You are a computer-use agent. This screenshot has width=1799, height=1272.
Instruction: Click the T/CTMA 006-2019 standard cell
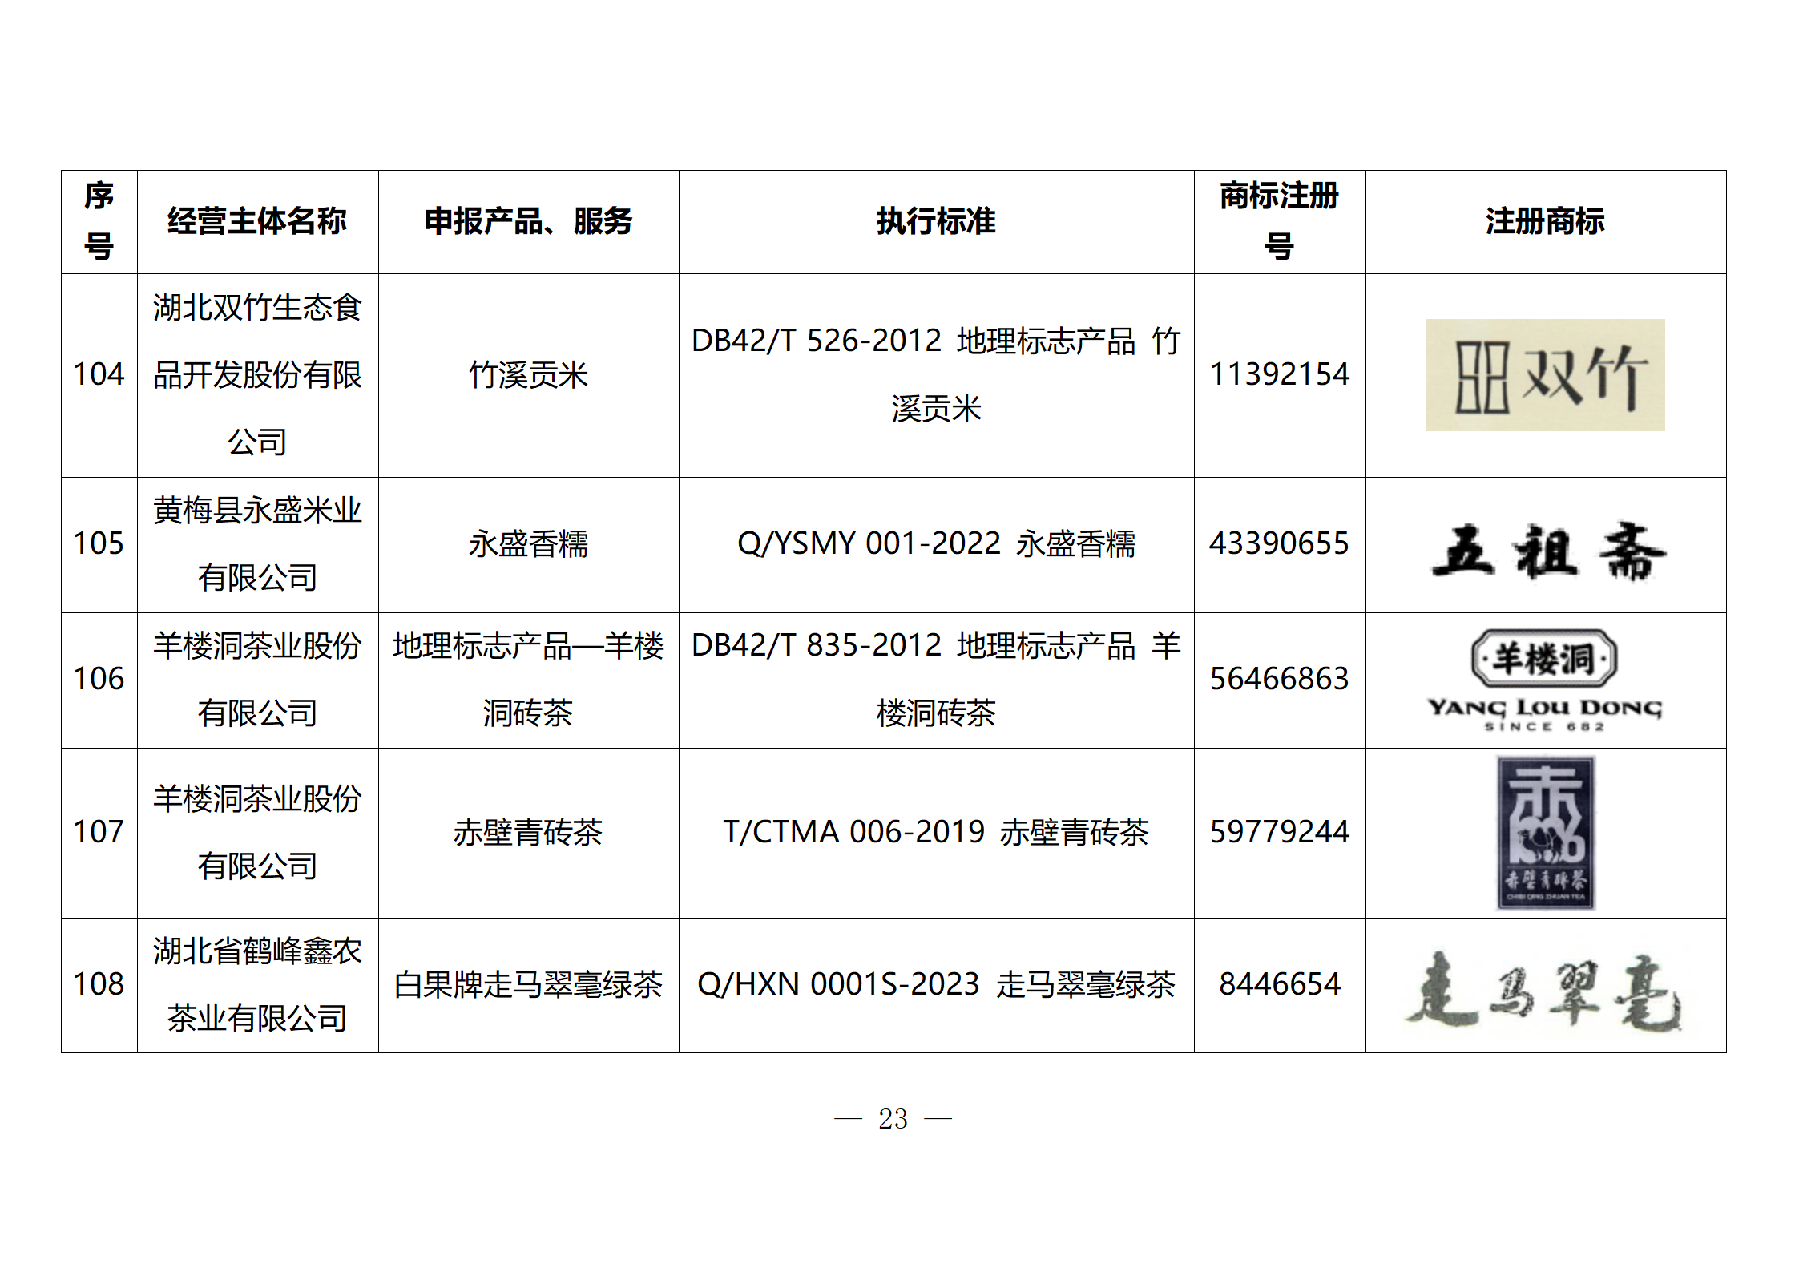(936, 833)
